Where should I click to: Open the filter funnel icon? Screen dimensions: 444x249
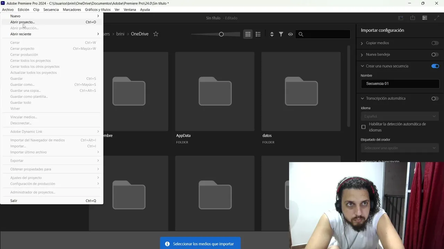click(x=281, y=34)
